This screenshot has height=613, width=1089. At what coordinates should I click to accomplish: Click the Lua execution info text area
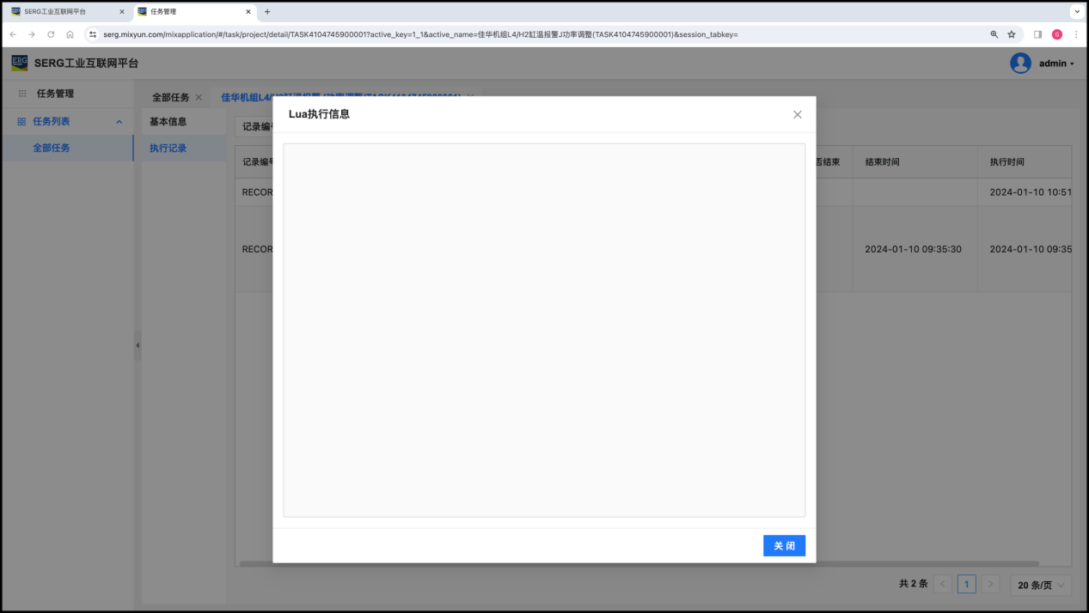(x=543, y=330)
